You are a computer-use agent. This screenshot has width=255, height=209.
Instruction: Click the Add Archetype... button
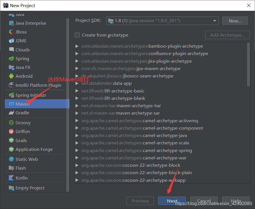point(227,35)
